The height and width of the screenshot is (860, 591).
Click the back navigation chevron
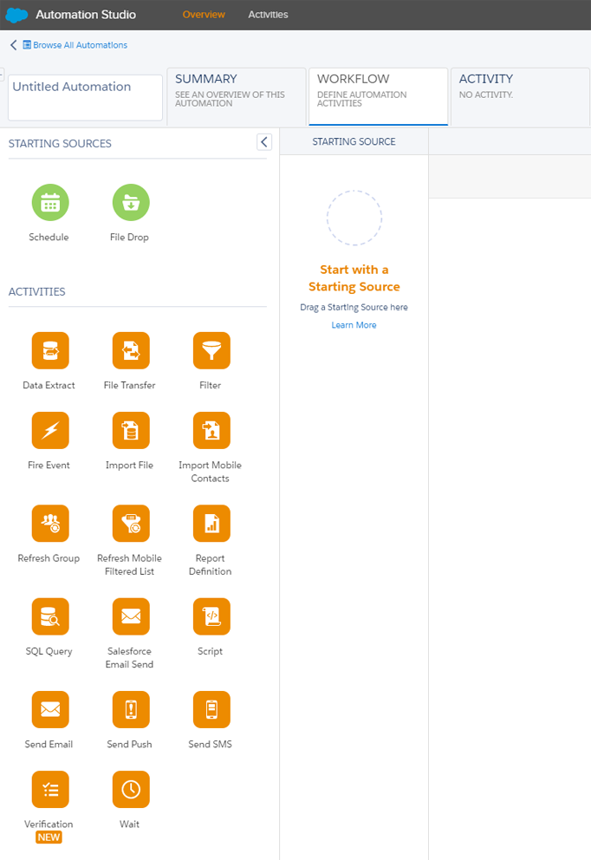[12, 44]
